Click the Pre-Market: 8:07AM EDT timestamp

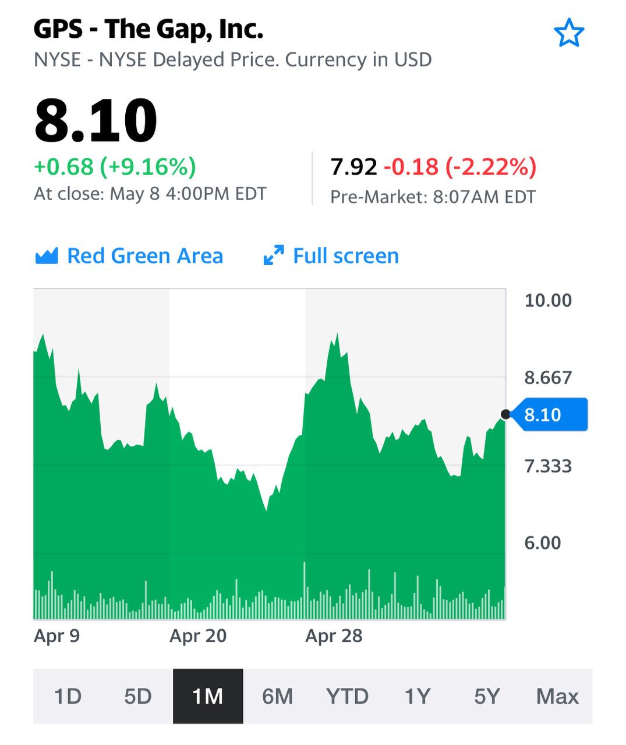(x=433, y=197)
